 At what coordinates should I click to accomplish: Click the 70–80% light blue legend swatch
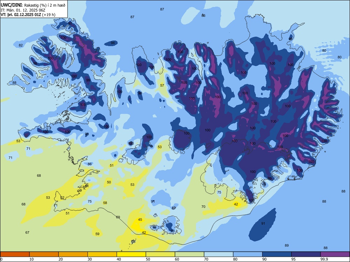pyautogui.click(x=218, y=254)
